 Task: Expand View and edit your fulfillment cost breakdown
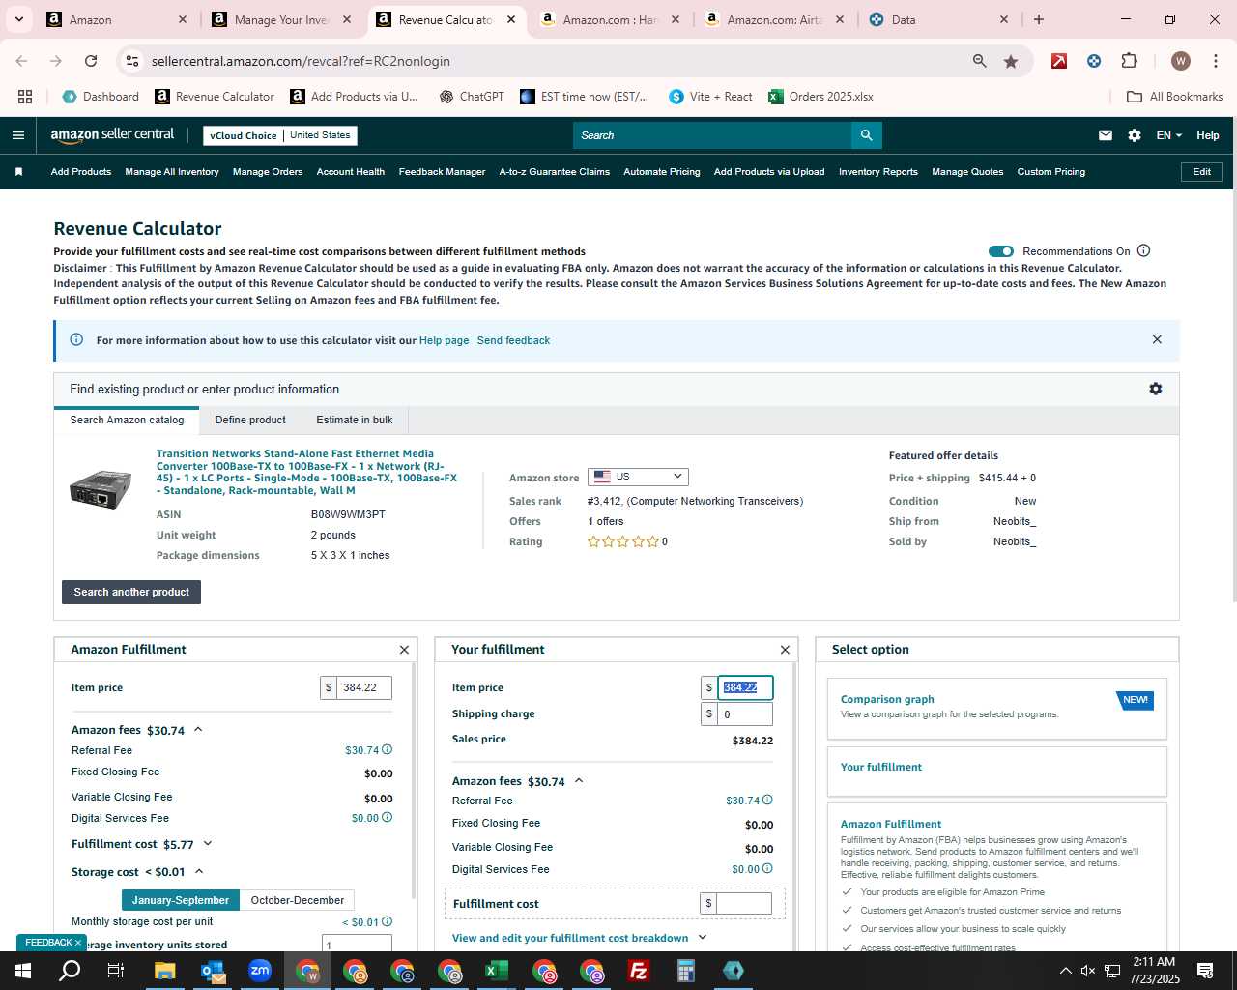[580, 938]
